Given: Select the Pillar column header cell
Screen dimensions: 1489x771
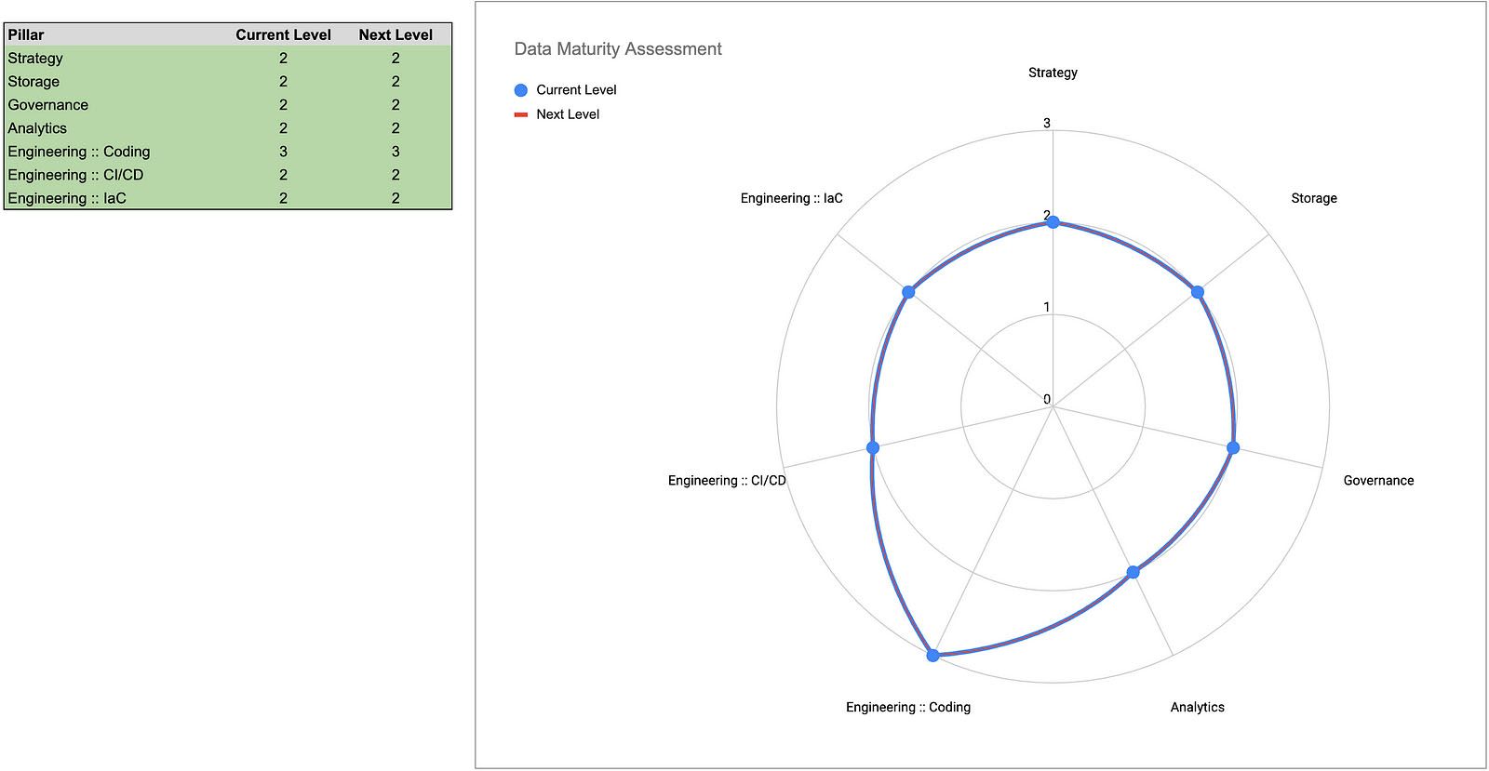Looking at the screenshot, I should coord(26,34).
